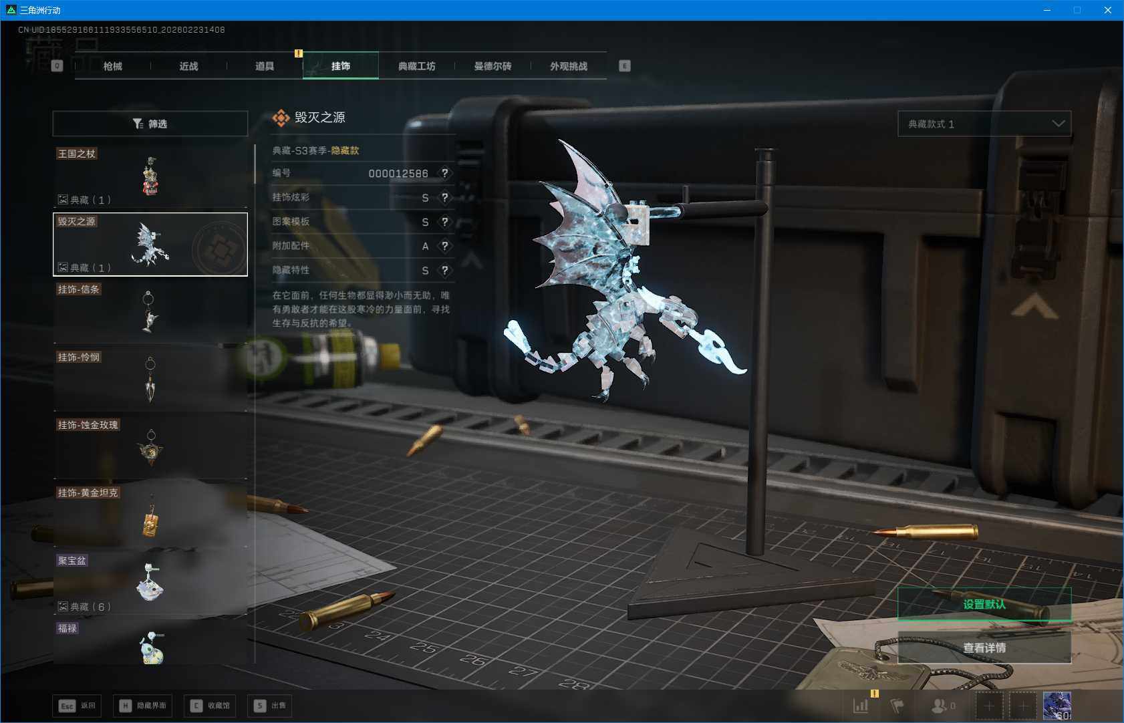Select the 挂饰-黄金坦克 charm thumbnail
This screenshot has height=723, width=1124.
(150, 515)
